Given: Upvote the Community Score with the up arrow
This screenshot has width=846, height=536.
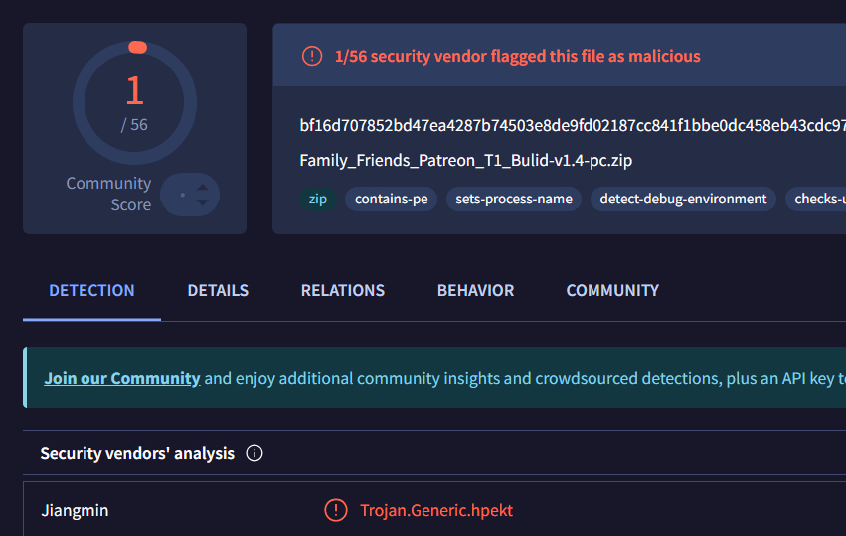Looking at the screenshot, I should [x=203, y=187].
